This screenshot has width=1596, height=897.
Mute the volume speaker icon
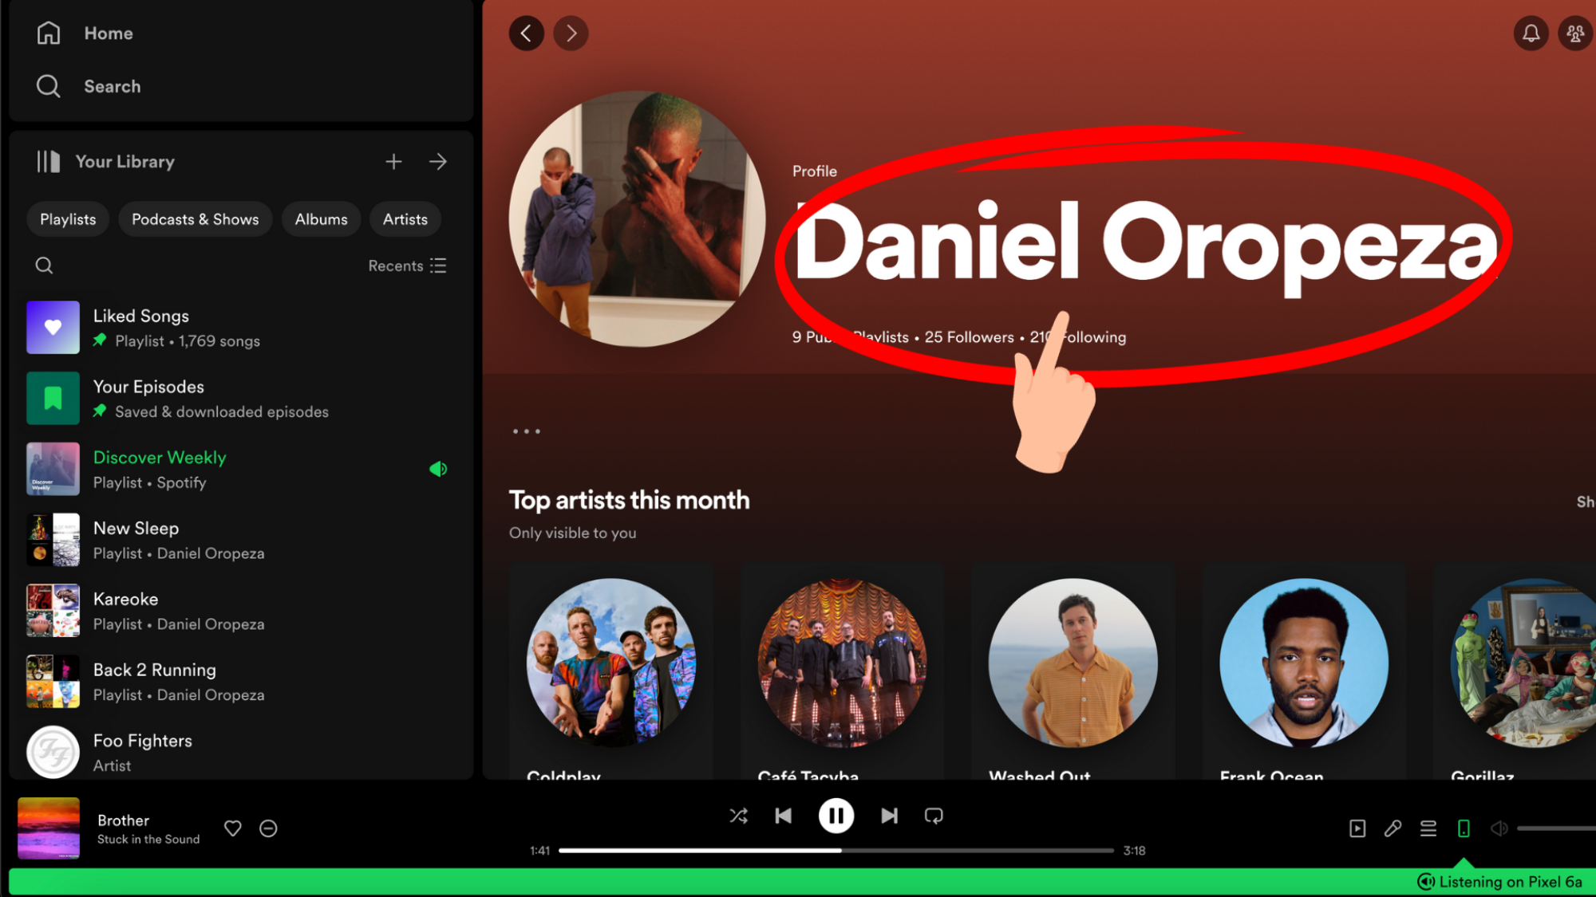coord(1499,828)
